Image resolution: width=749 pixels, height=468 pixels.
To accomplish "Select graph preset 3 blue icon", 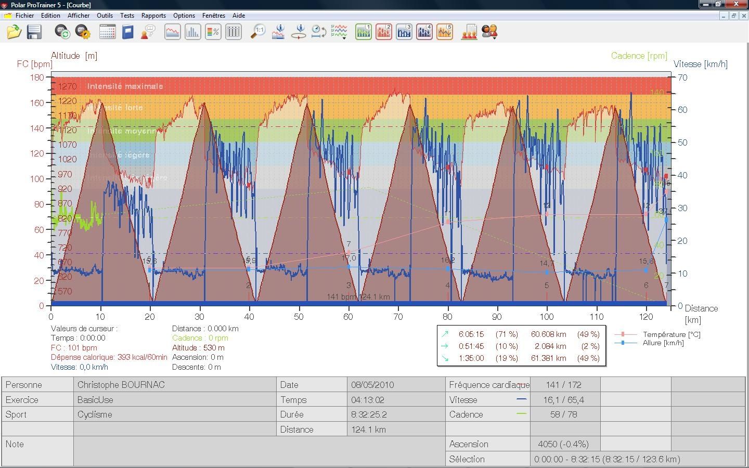I will [404, 32].
